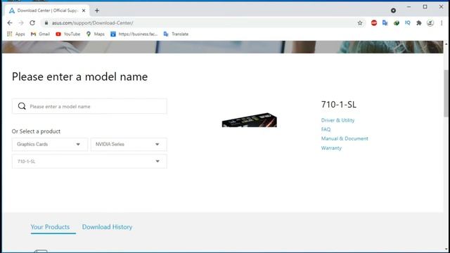Open Driver & Utility link
Screen dimensions: 450x253
pos(337,120)
